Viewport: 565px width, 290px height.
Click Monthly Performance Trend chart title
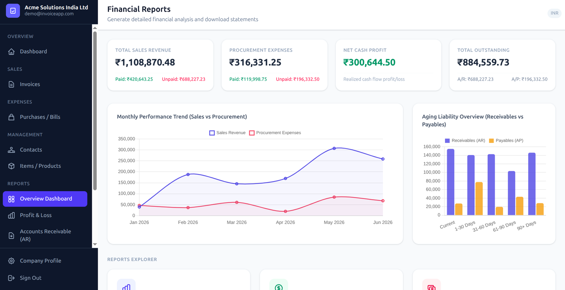coord(182,117)
